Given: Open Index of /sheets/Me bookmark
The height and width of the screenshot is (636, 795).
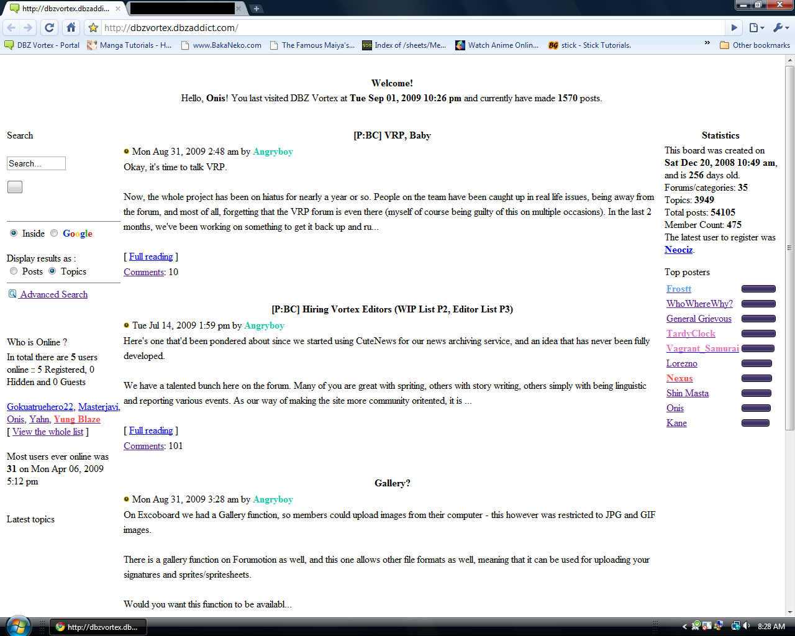Looking at the screenshot, I should pos(404,45).
